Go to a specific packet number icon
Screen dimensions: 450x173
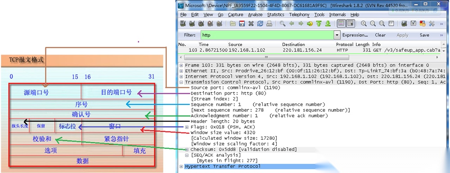coord(310,23)
